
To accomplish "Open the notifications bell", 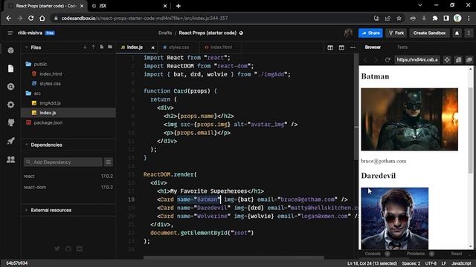I will pyautogui.click(x=457, y=33).
